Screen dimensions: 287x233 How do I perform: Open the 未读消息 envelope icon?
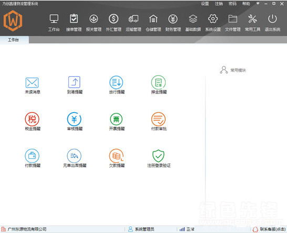click(x=32, y=83)
